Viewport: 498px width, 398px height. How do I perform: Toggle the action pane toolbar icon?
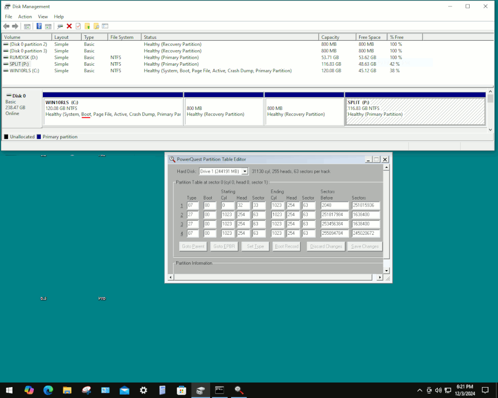[x=48, y=26]
